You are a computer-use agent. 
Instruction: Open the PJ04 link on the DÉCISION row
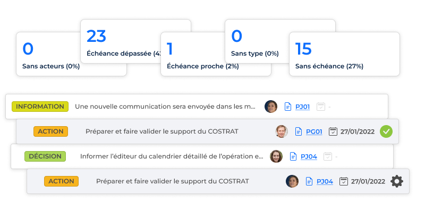(309, 156)
